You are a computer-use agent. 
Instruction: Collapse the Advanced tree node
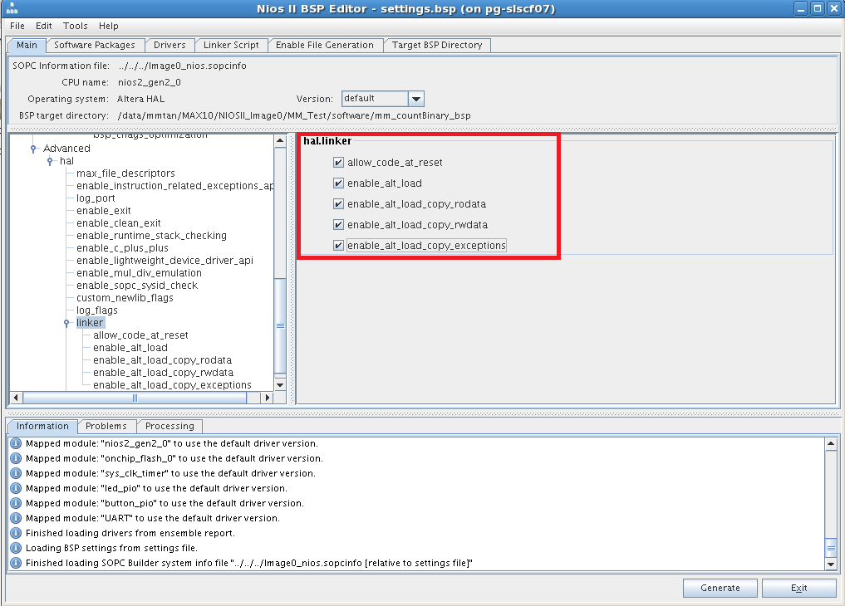[33, 149]
